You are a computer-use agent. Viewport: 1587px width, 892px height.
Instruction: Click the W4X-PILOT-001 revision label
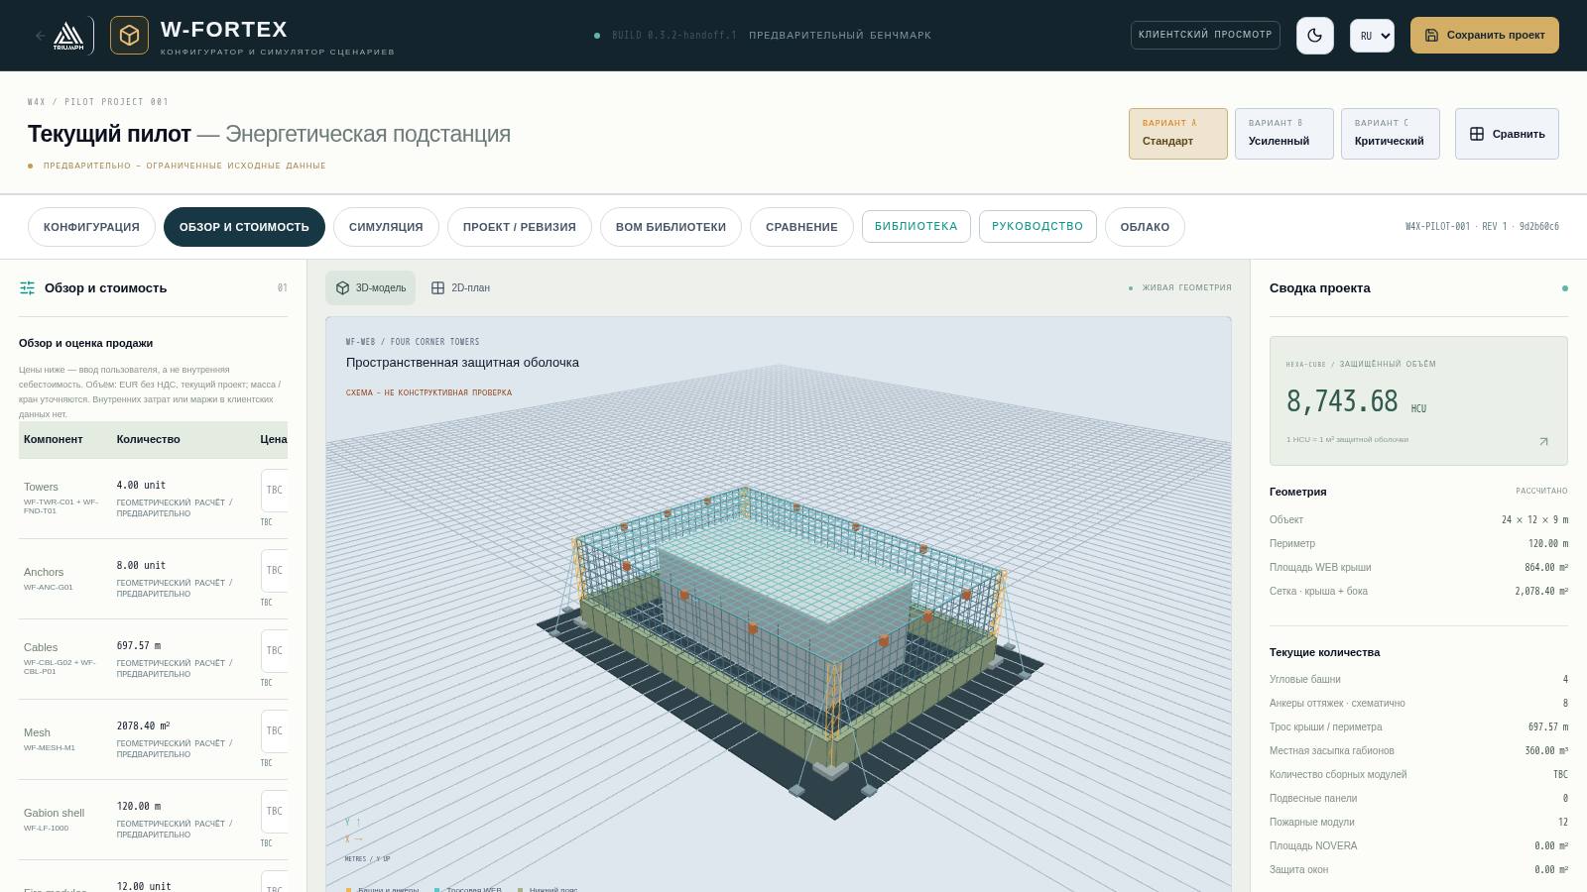[1482, 227]
